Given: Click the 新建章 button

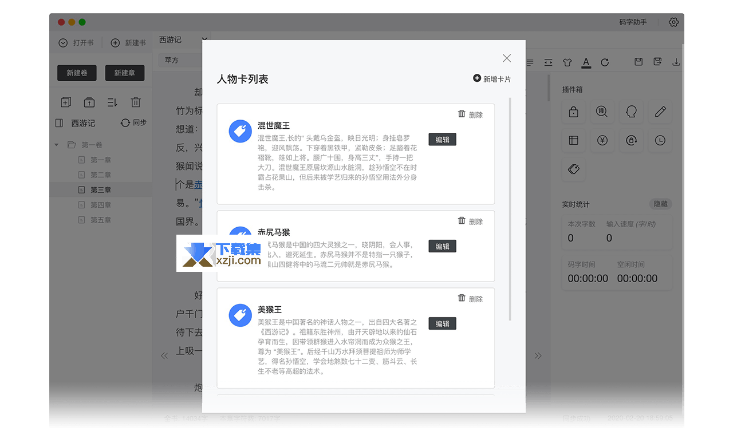Looking at the screenshot, I should [125, 73].
